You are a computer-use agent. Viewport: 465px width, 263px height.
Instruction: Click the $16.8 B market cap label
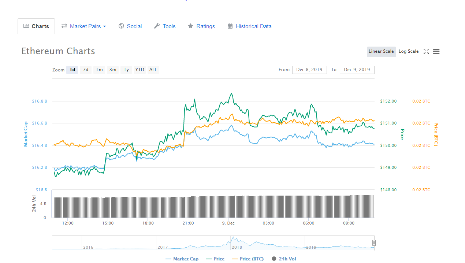point(40,101)
